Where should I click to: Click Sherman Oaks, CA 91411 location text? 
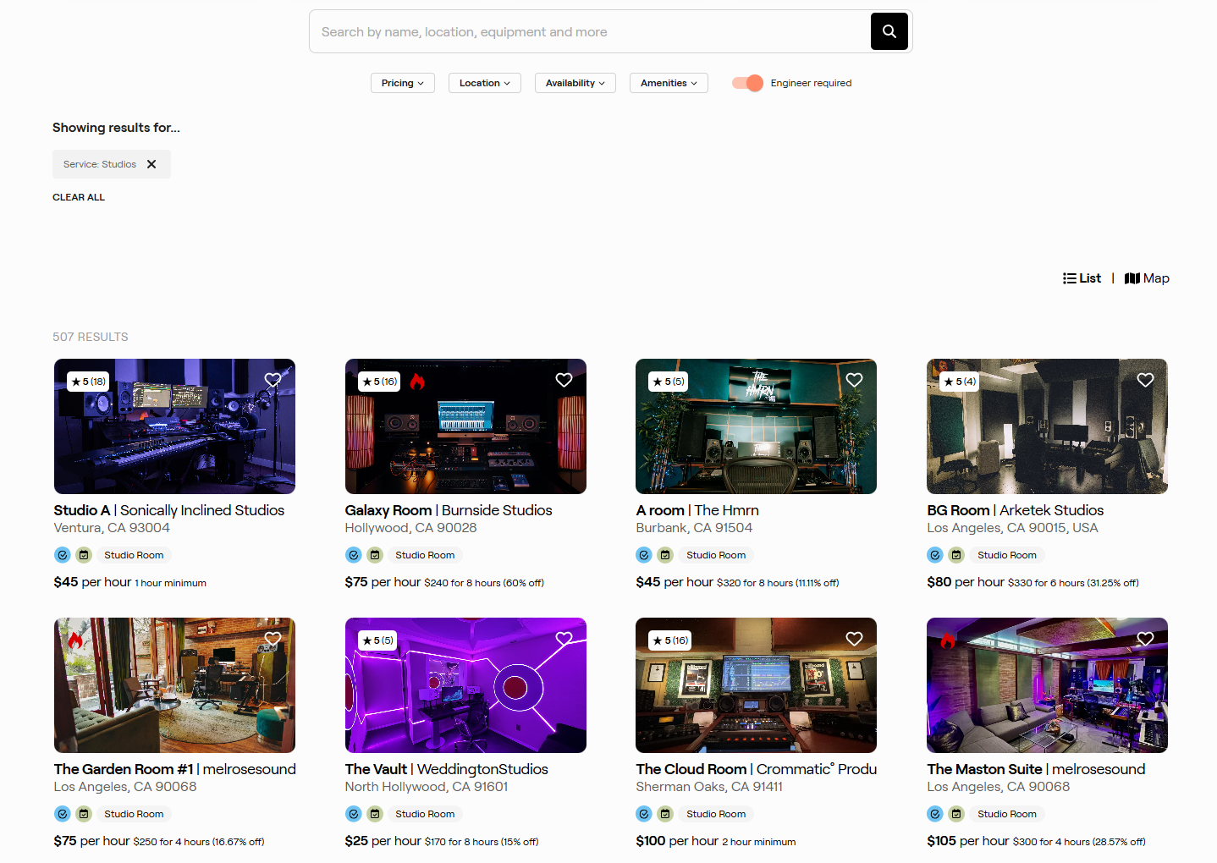click(709, 787)
